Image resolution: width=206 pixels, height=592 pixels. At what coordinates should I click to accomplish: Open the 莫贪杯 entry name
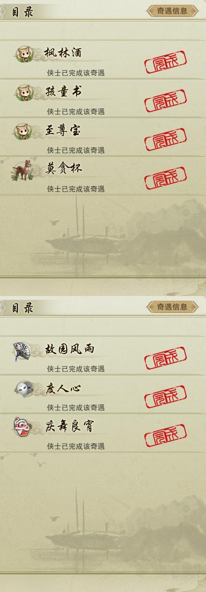[x=63, y=168]
